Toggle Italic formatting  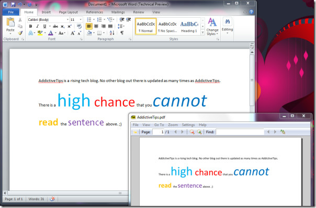38,26
